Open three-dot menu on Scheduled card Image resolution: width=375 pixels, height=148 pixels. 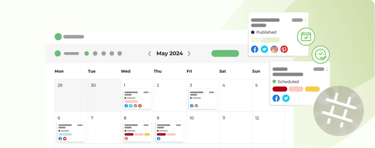point(327,69)
